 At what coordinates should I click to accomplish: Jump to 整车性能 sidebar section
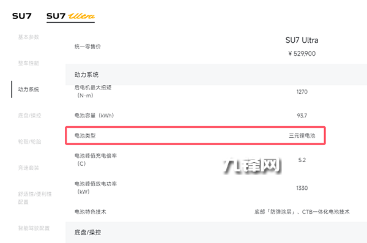tap(29, 63)
